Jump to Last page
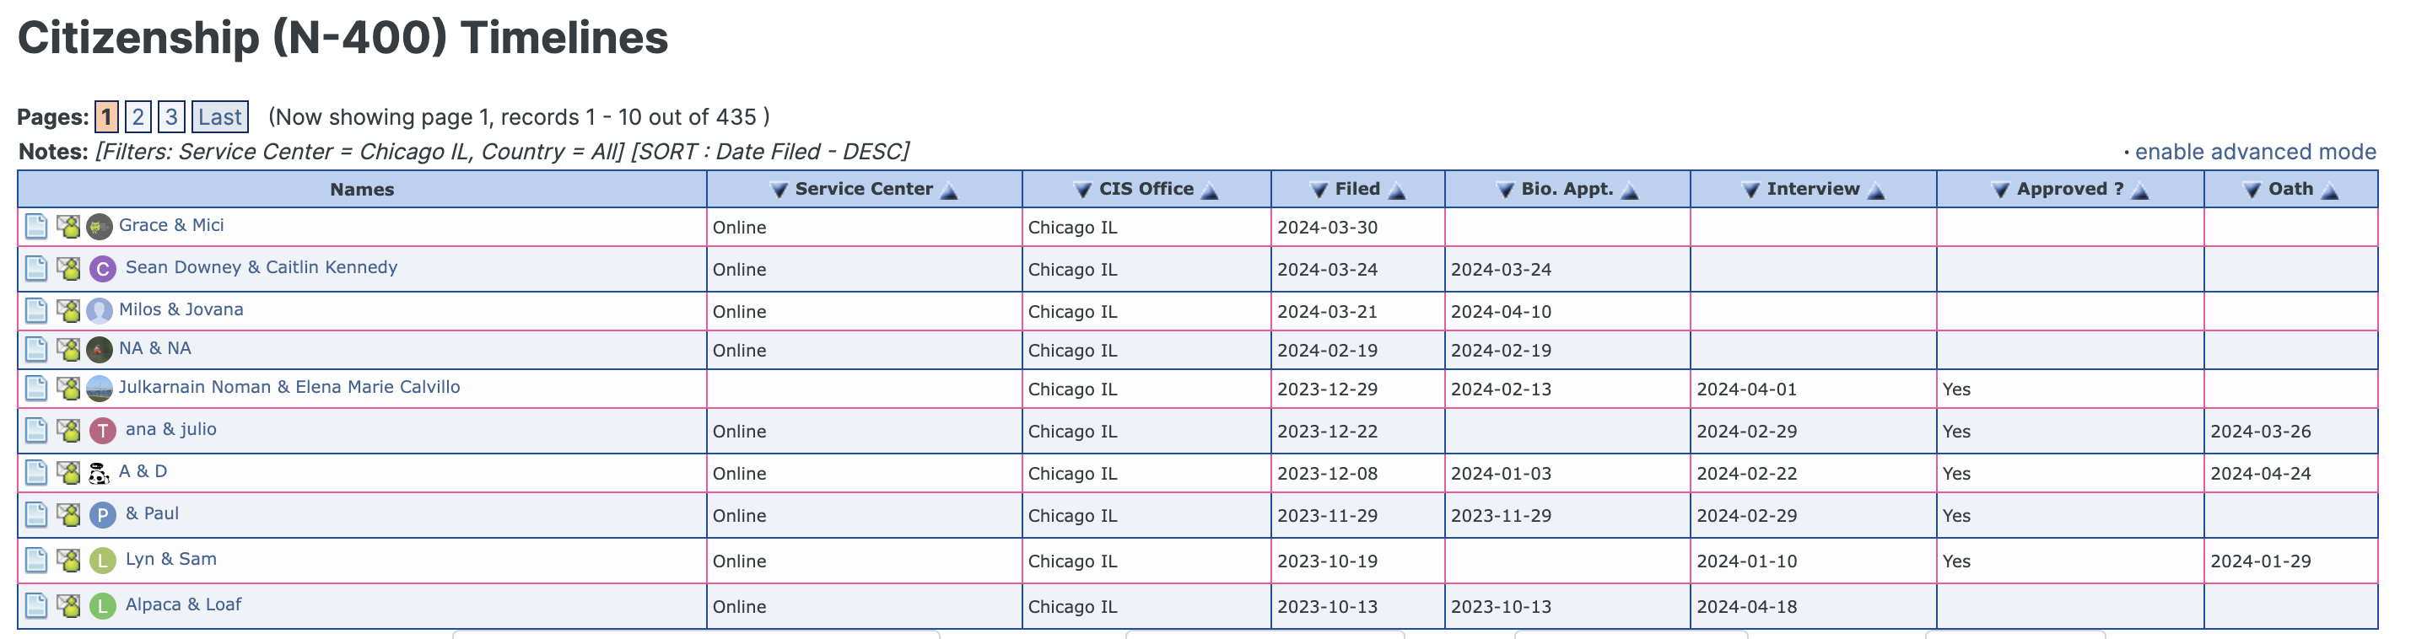The image size is (2411, 639). (220, 117)
